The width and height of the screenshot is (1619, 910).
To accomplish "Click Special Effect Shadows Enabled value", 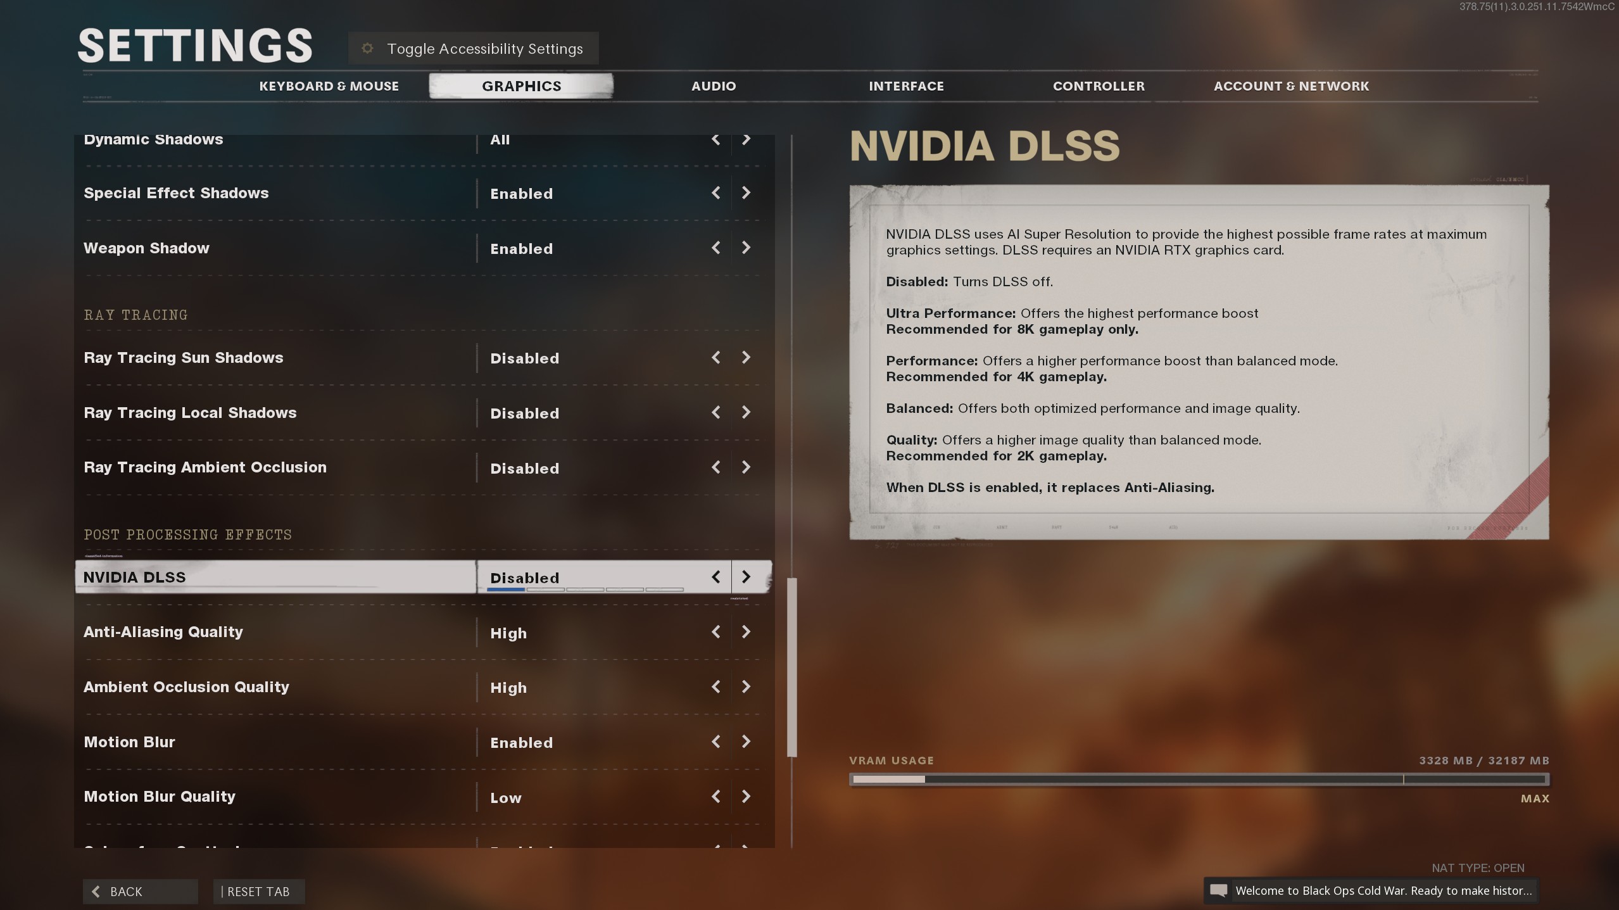I will click(521, 194).
